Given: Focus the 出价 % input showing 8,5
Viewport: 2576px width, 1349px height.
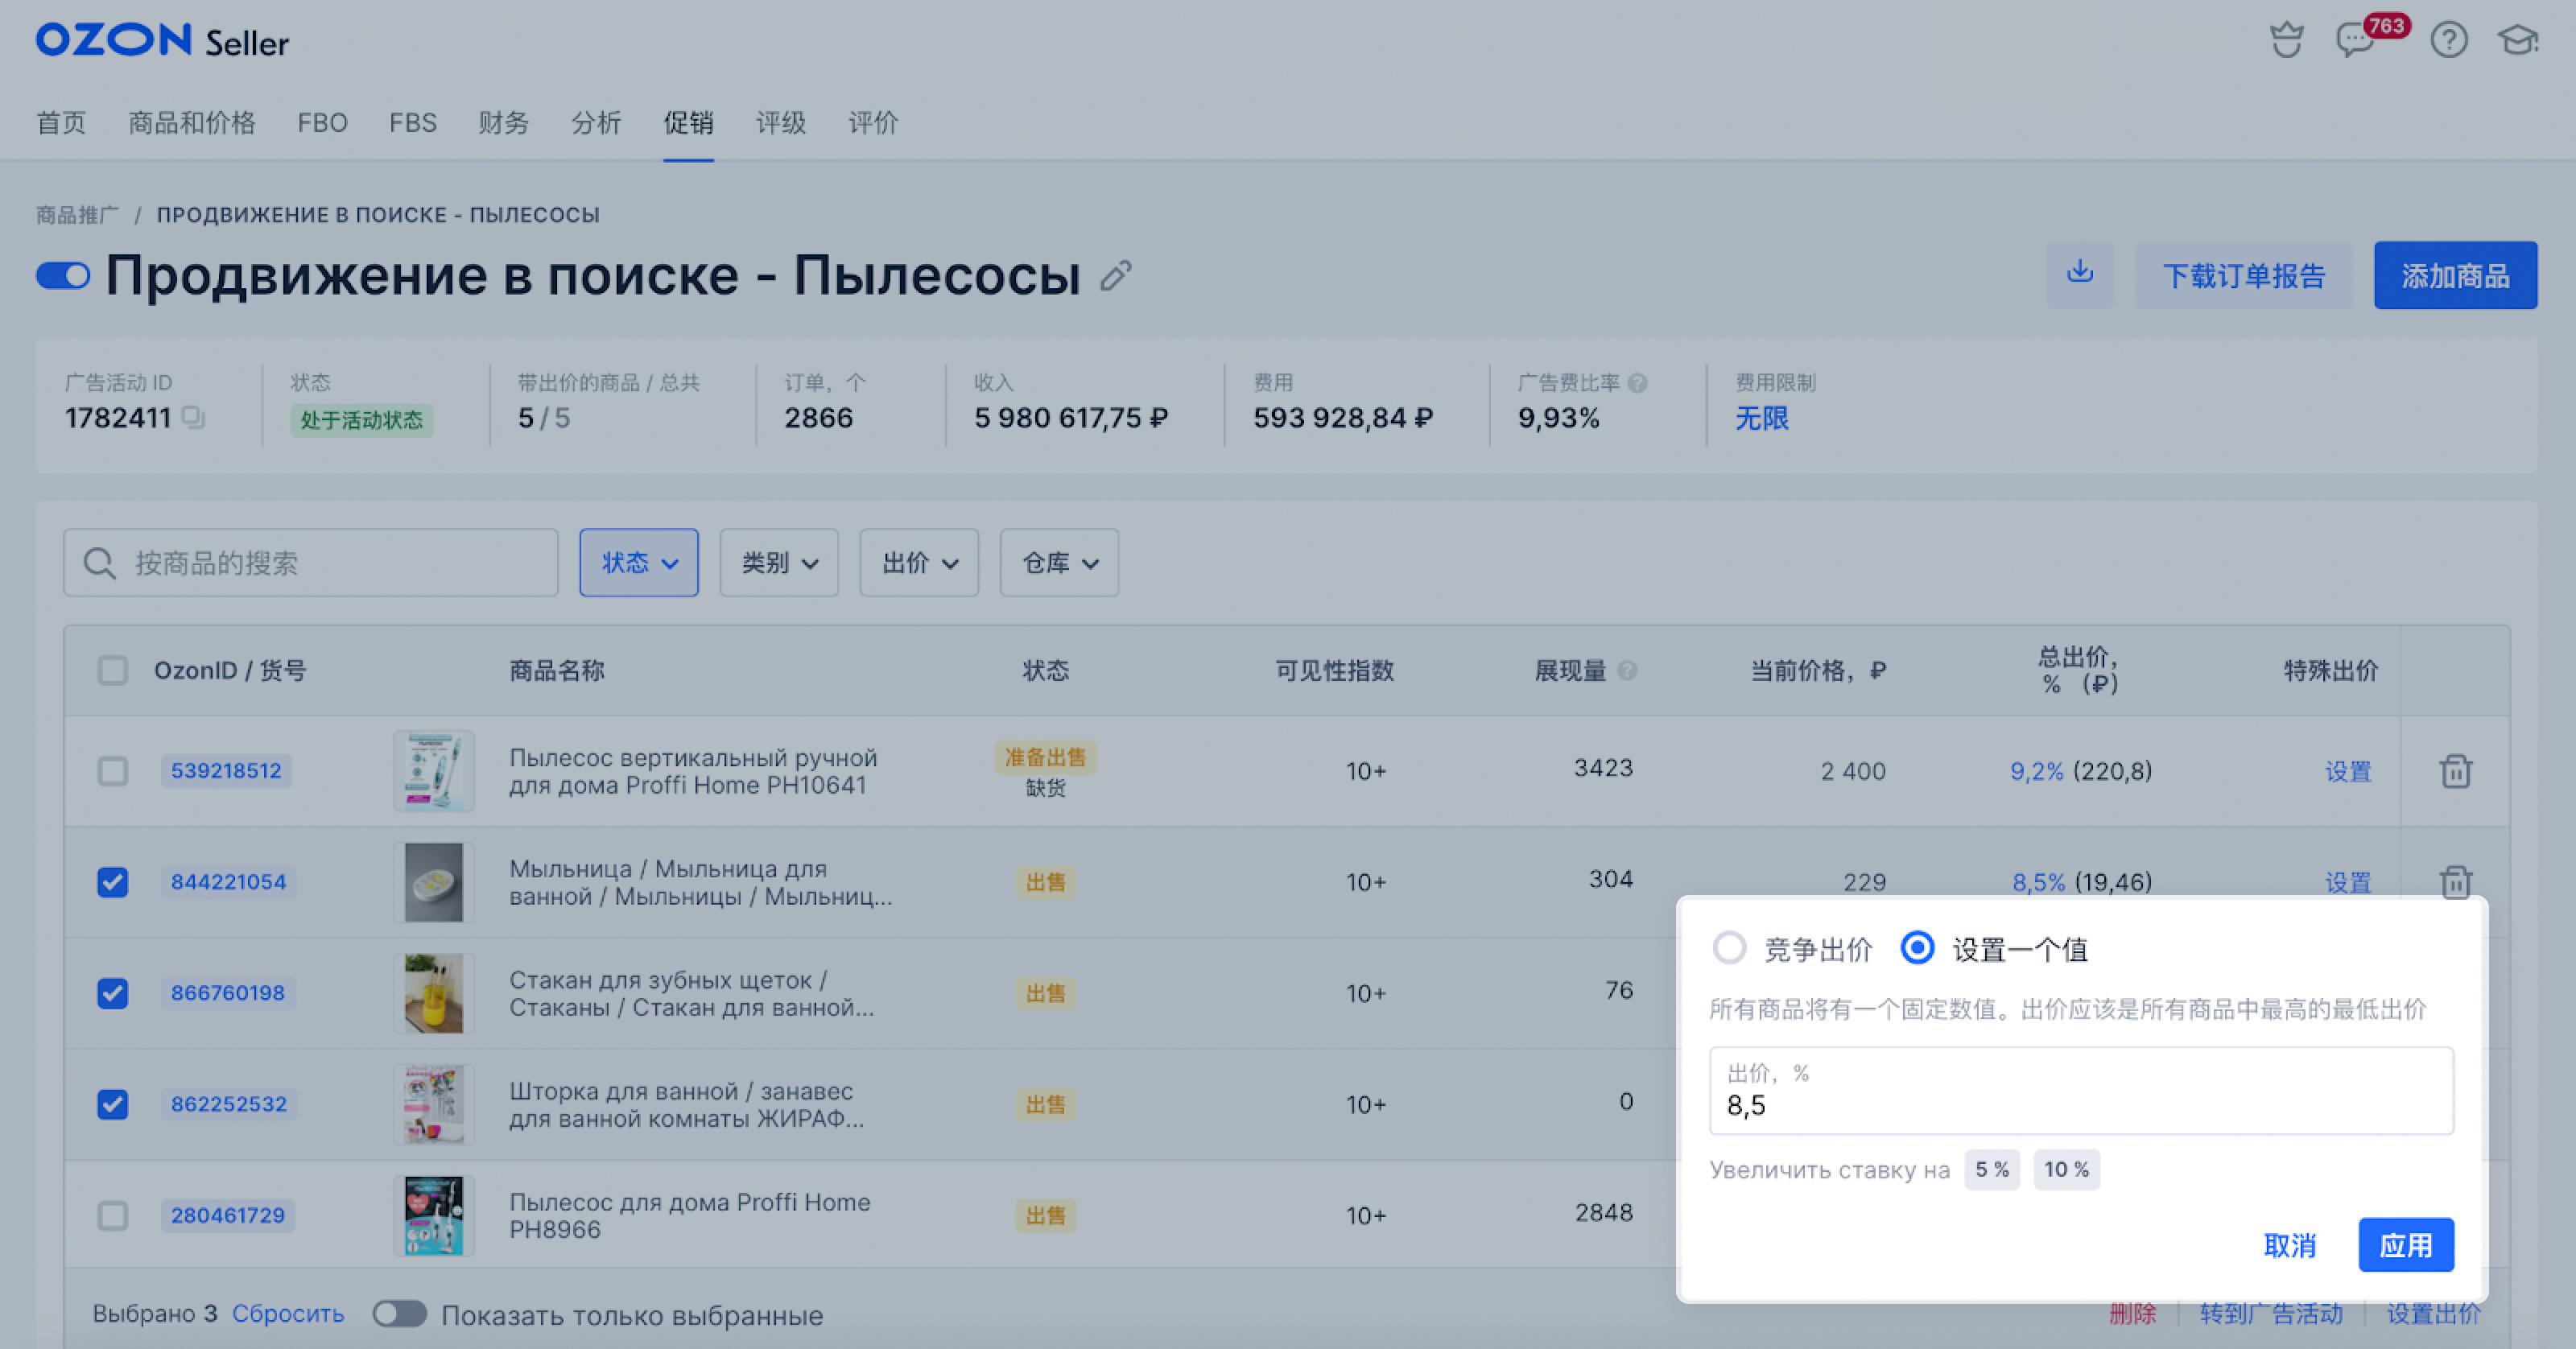Looking at the screenshot, I should 2081,1090.
